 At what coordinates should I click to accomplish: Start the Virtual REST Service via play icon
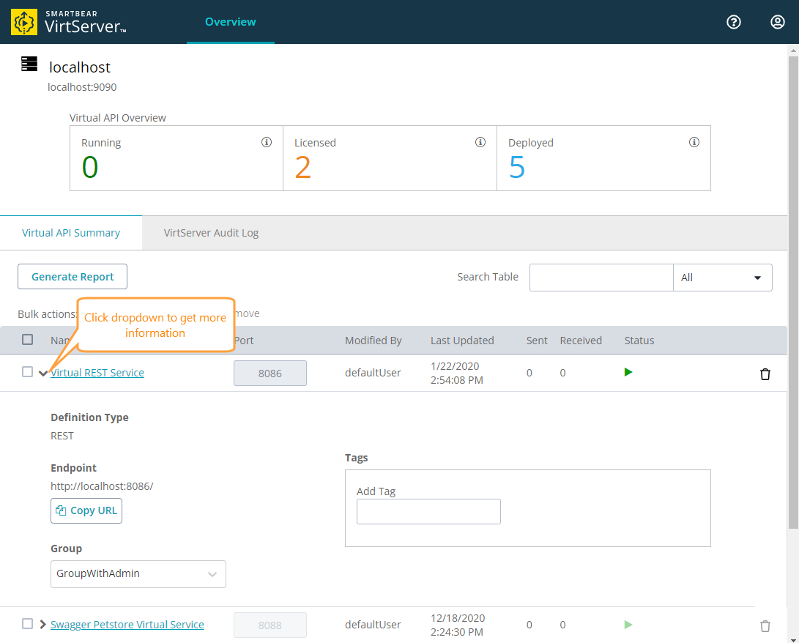[x=628, y=372]
